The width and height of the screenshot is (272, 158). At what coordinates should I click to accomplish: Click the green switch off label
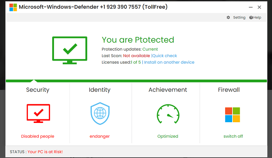(x=233, y=136)
